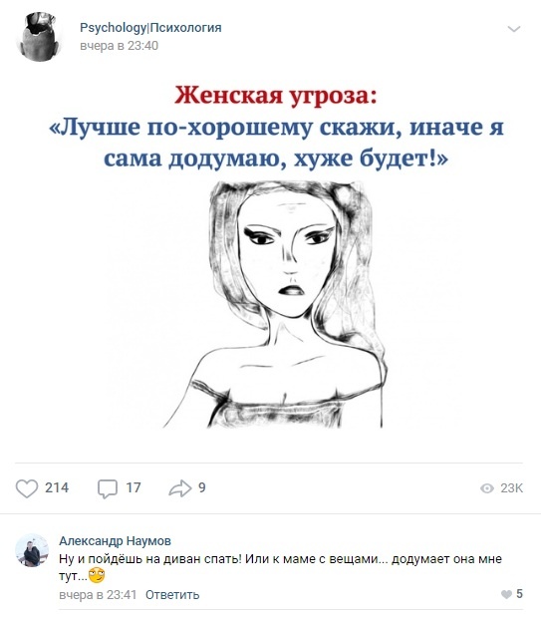Image resolution: width=541 pixels, height=618 pixels.
Task: Open the Psychology|Психология community page
Action: click(x=150, y=28)
